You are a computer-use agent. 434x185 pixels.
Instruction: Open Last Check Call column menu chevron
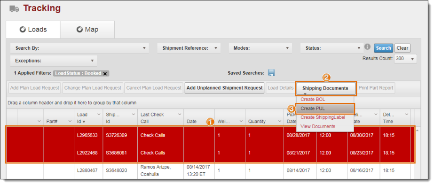[179, 114]
